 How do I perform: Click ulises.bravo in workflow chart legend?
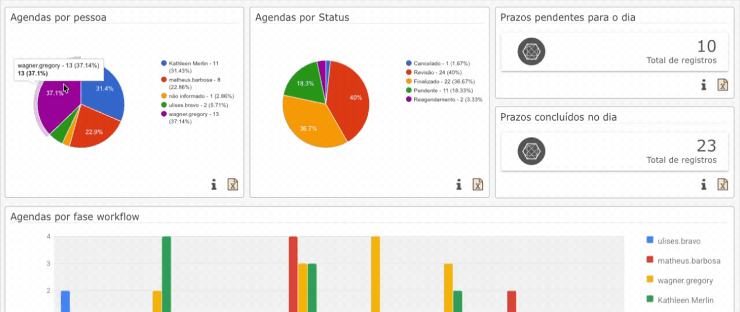click(x=674, y=241)
